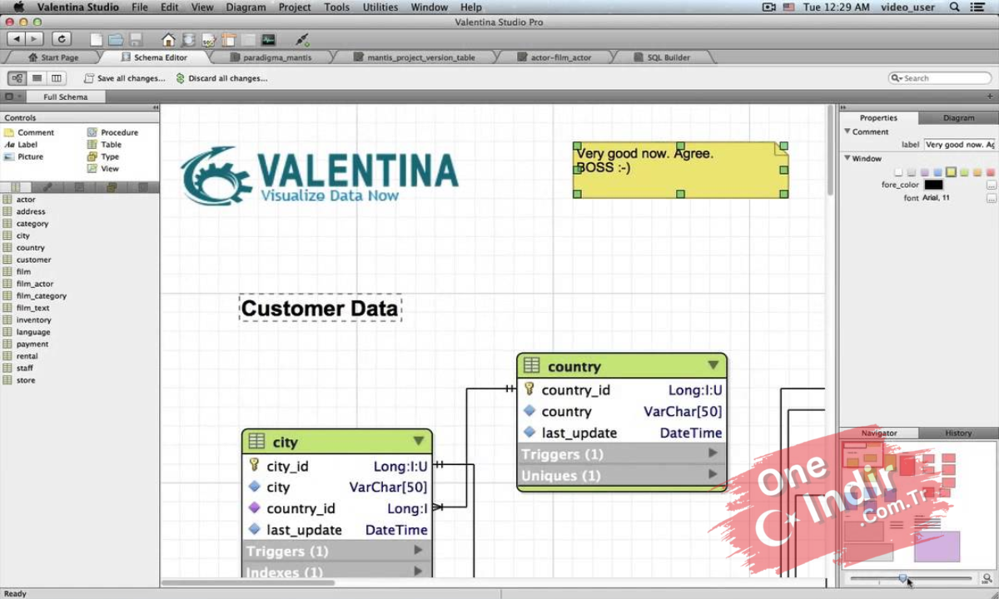Select the customer table in the list
Viewport: 999px width, 599px height.
[33, 260]
